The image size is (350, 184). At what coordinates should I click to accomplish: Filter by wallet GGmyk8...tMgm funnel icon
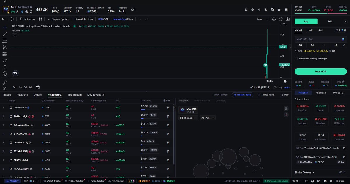coord(168,125)
